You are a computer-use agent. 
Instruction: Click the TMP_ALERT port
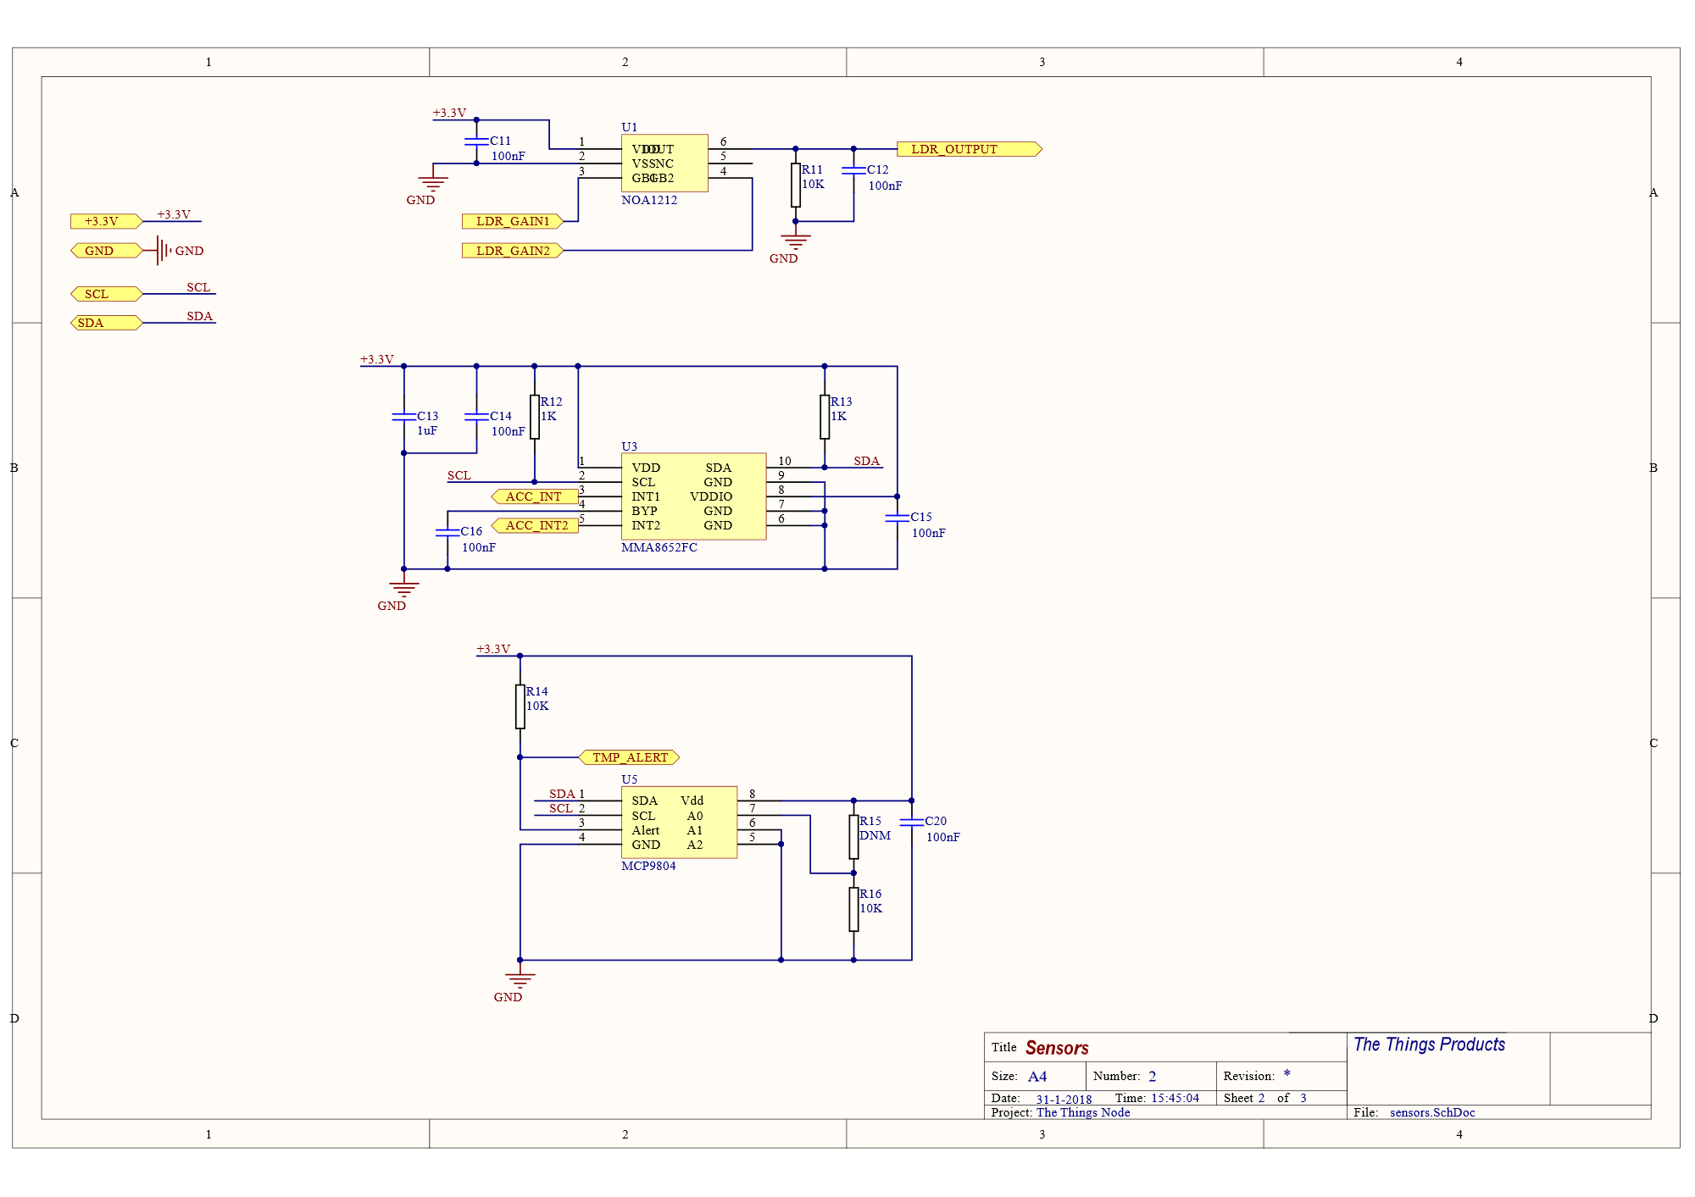629,757
